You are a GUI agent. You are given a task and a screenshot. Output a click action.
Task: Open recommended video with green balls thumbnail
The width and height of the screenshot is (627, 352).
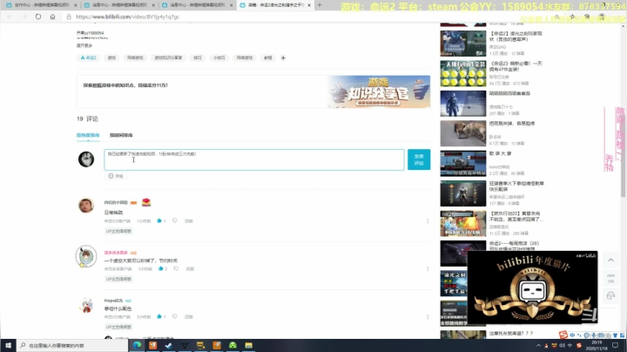pos(463,73)
